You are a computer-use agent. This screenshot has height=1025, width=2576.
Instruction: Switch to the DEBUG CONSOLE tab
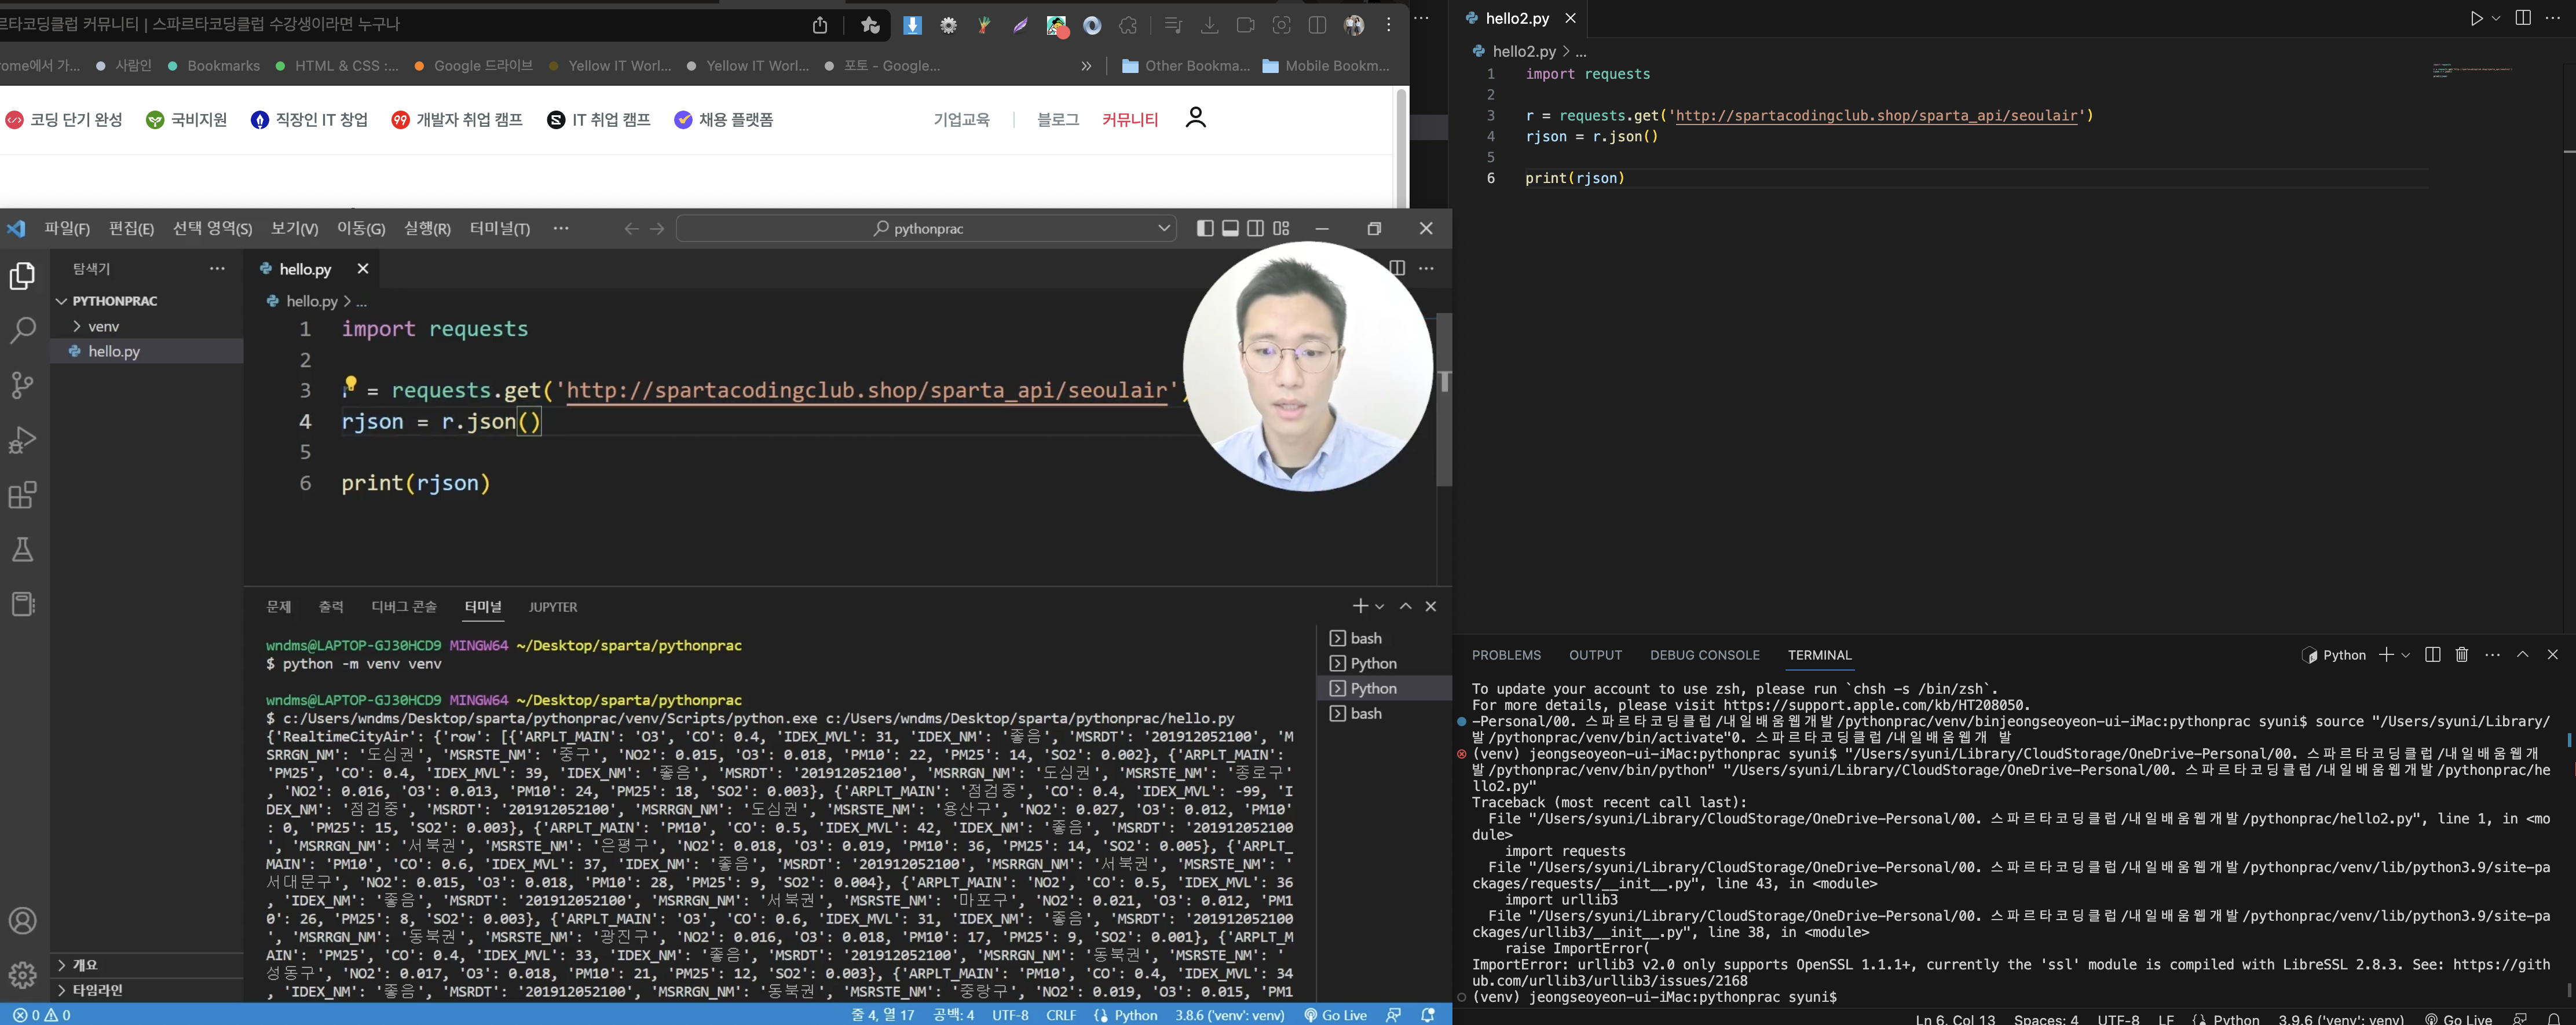click(x=1704, y=655)
